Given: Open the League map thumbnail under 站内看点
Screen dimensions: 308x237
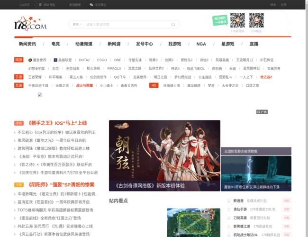Looking at the screenshot, I should pyautogui.click(x=193, y=223).
